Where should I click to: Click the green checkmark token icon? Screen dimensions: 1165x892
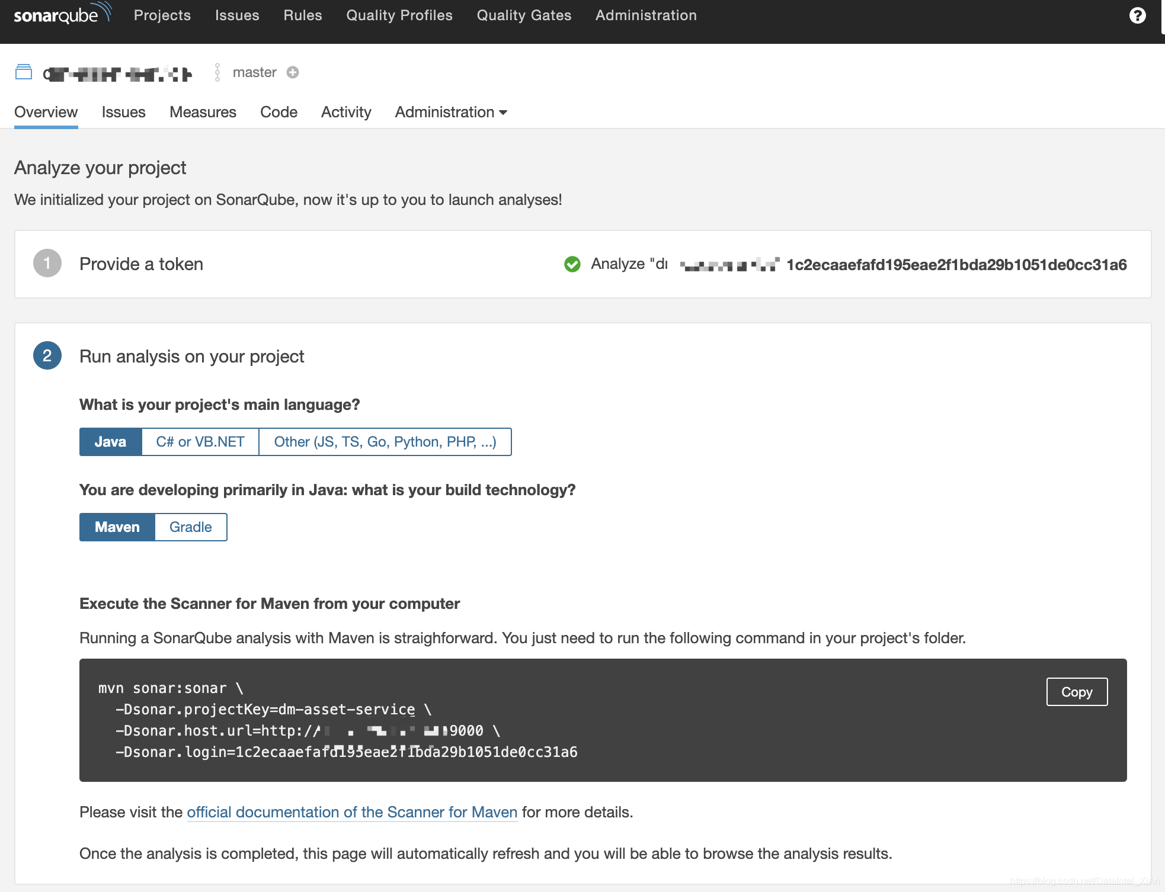pyautogui.click(x=572, y=264)
